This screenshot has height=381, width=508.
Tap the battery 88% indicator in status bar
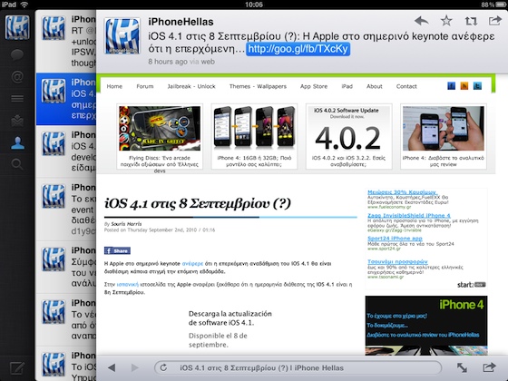[493, 5]
